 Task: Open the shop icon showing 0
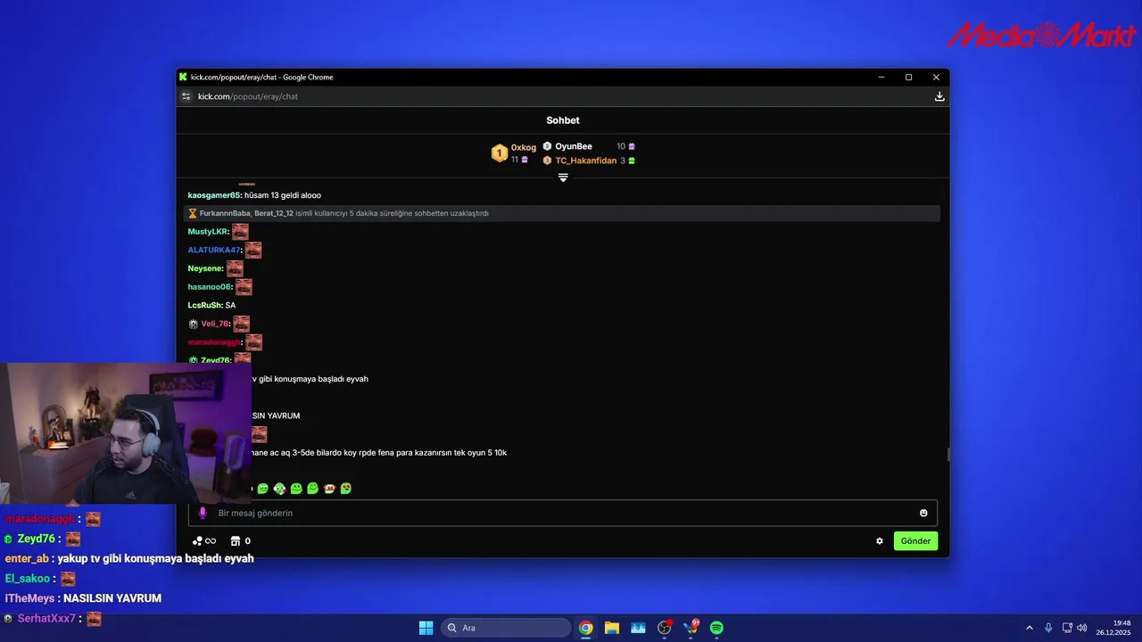click(240, 541)
